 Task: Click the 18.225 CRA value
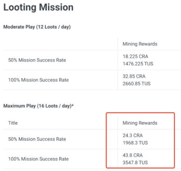[x=135, y=56]
